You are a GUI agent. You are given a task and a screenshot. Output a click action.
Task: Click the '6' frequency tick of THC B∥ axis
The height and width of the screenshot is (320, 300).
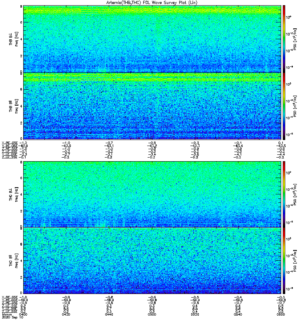point(21,244)
